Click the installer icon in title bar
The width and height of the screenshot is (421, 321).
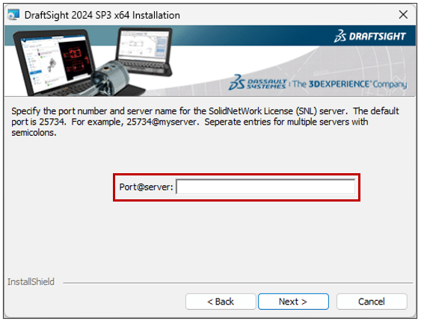tap(13, 15)
